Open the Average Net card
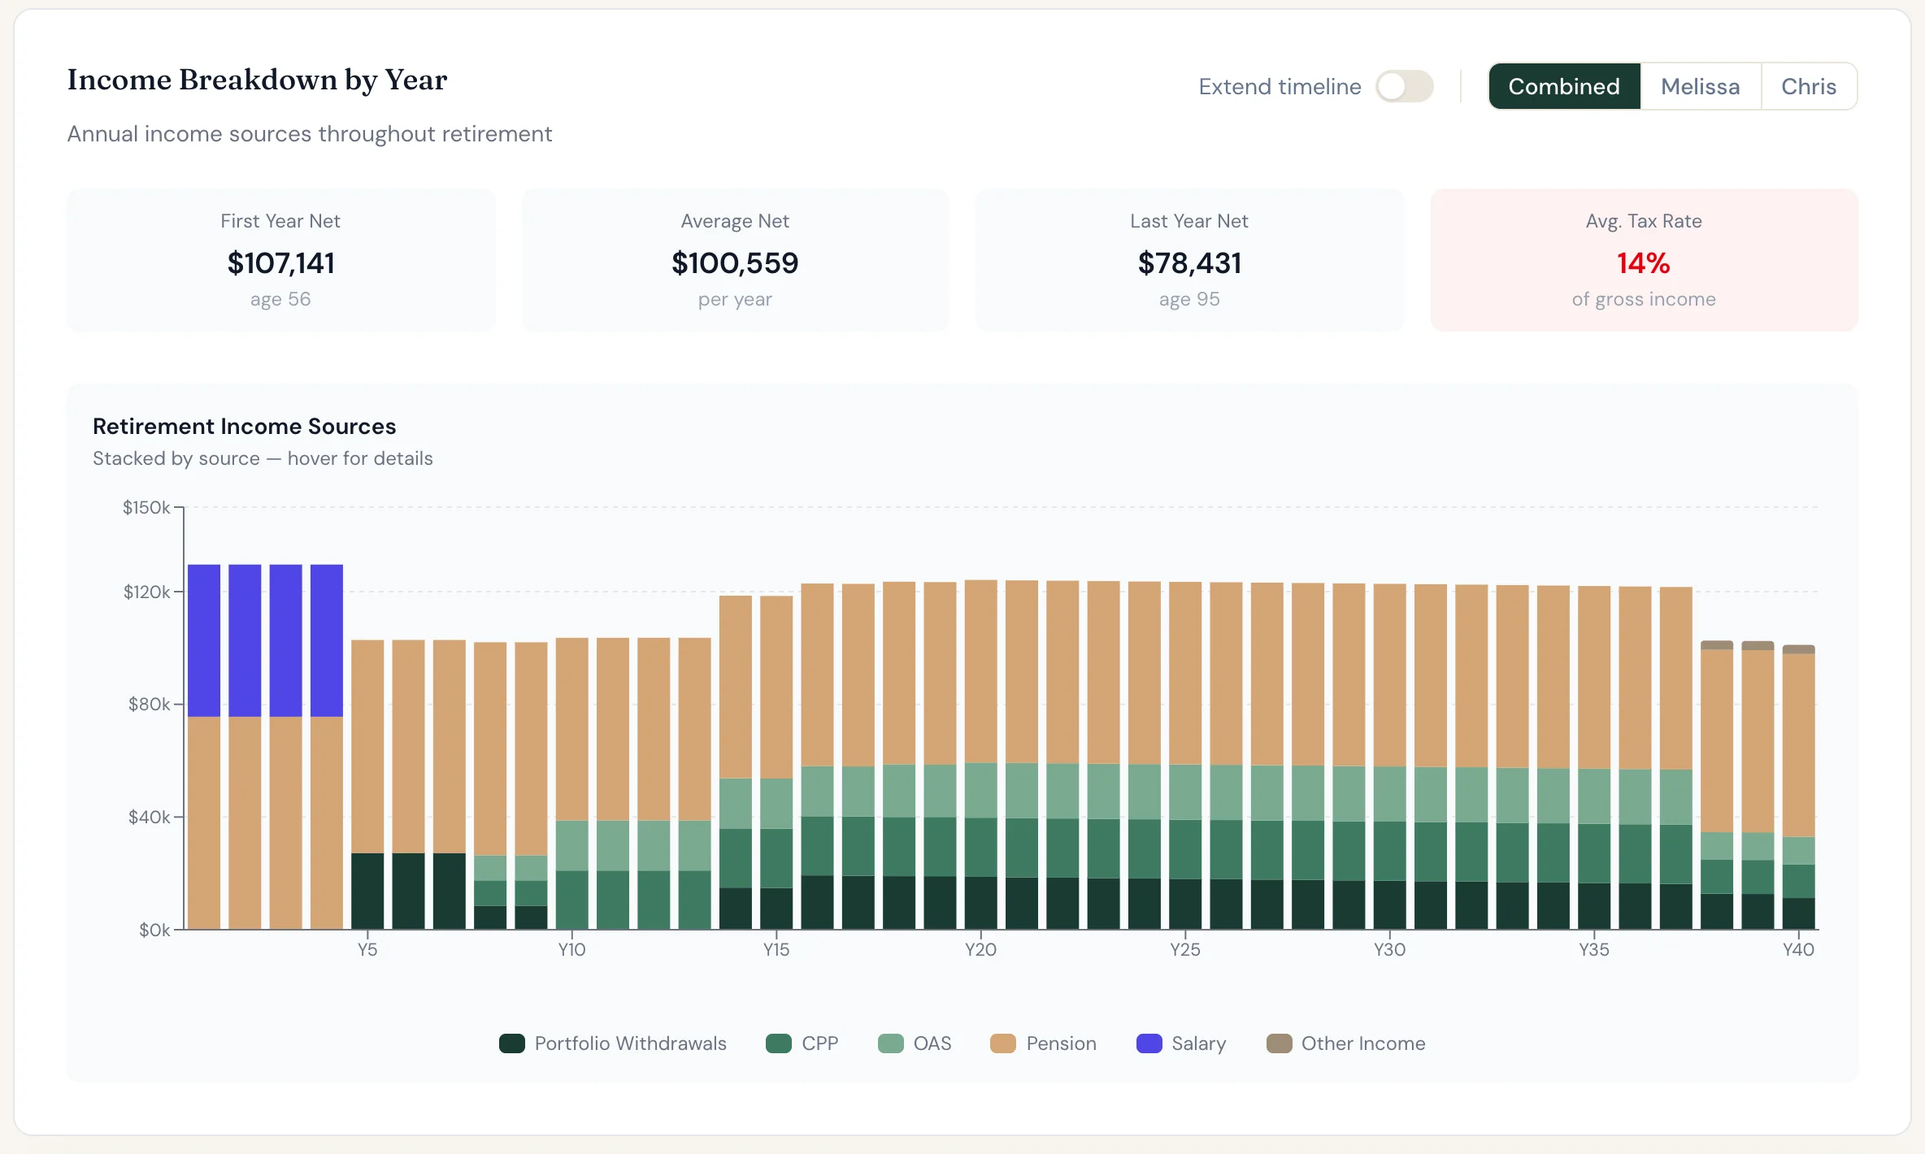This screenshot has width=1925, height=1154. (x=735, y=260)
